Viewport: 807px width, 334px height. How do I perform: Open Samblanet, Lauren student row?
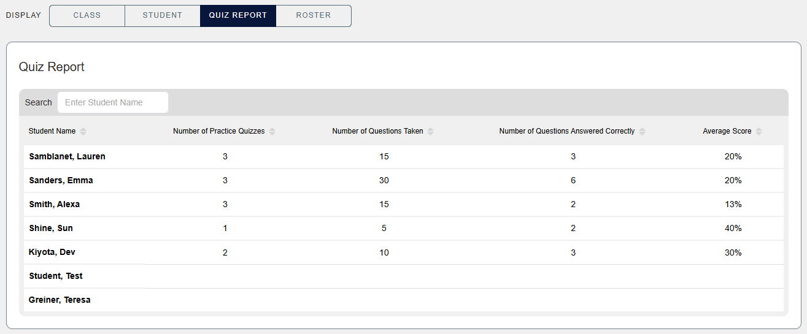67,156
